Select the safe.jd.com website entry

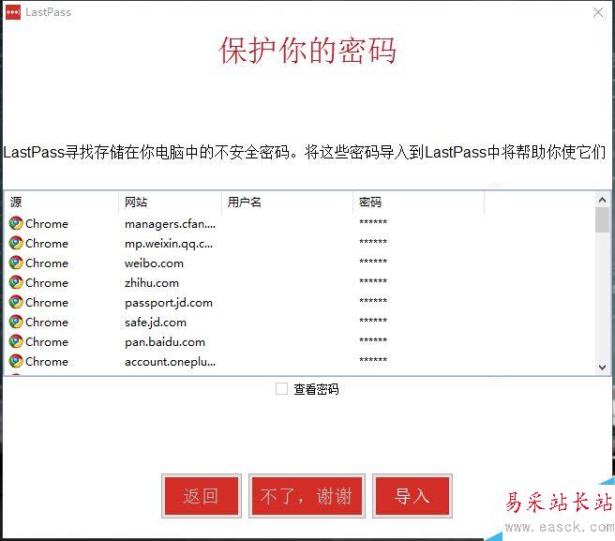tap(156, 323)
